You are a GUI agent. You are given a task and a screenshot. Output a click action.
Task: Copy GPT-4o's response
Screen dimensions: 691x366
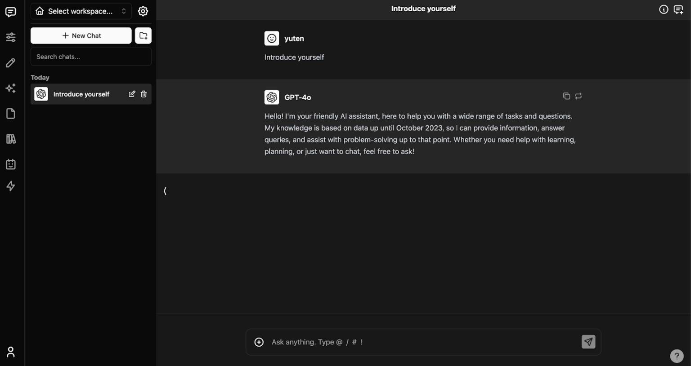(x=566, y=96)
